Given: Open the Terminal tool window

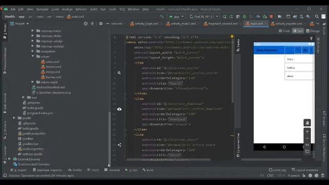Looking at the screenshot, I should coord(112,170).
